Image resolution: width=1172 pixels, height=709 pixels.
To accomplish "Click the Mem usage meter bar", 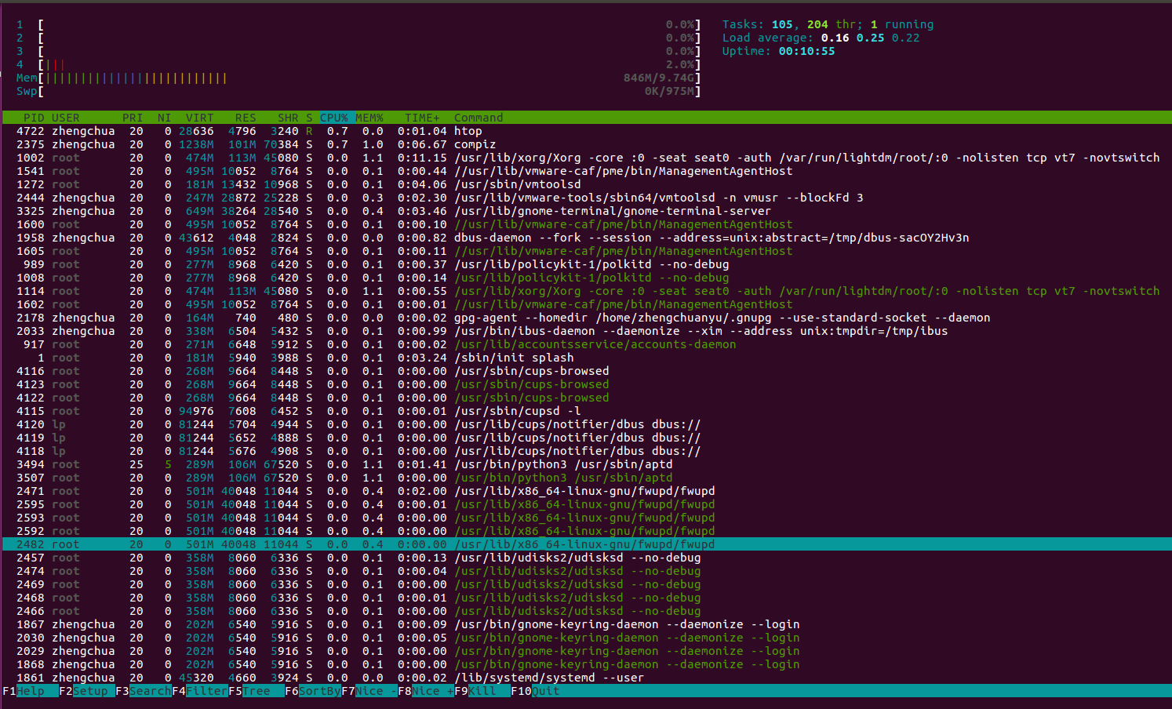I will (359, 78).
